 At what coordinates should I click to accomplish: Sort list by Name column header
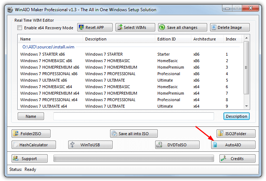(50, 39)
